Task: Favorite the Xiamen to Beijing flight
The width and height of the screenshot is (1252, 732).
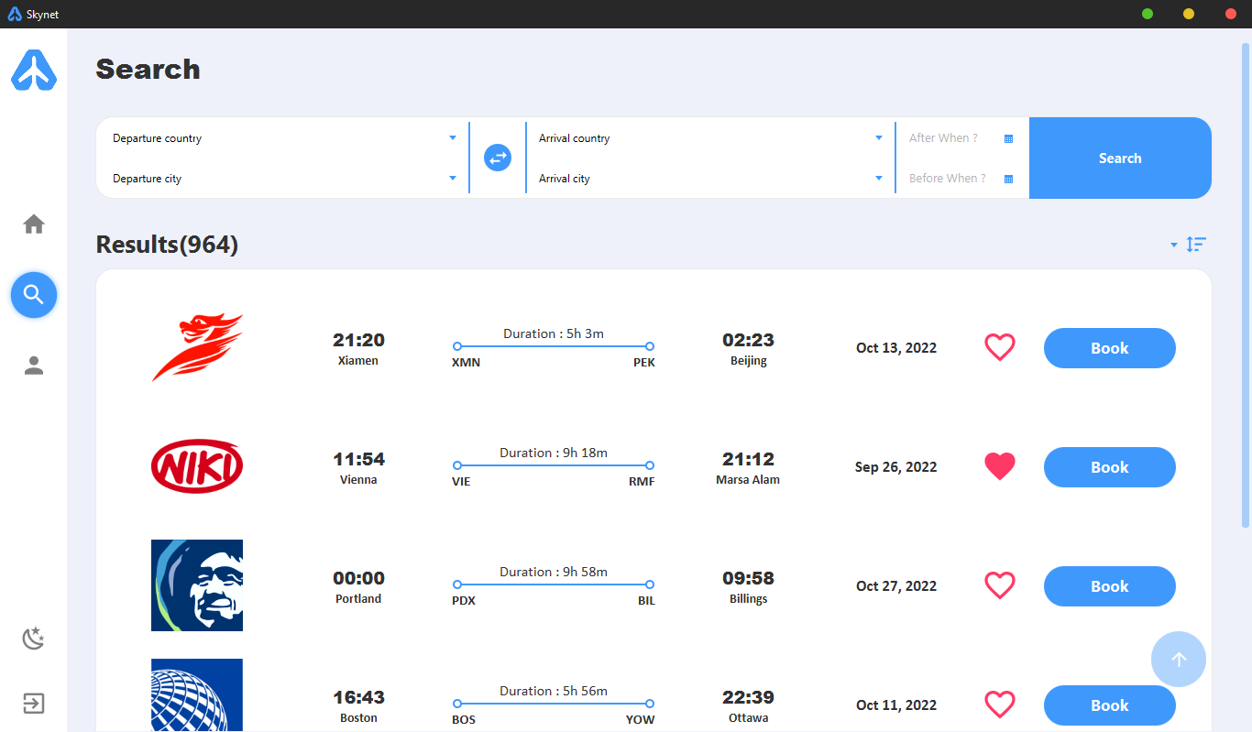Action: coord(1000,348)
